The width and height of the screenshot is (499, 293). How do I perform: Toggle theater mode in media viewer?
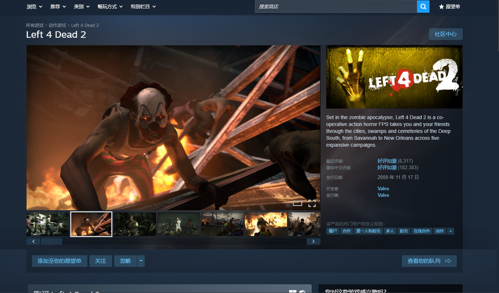[x=297, y=203]
